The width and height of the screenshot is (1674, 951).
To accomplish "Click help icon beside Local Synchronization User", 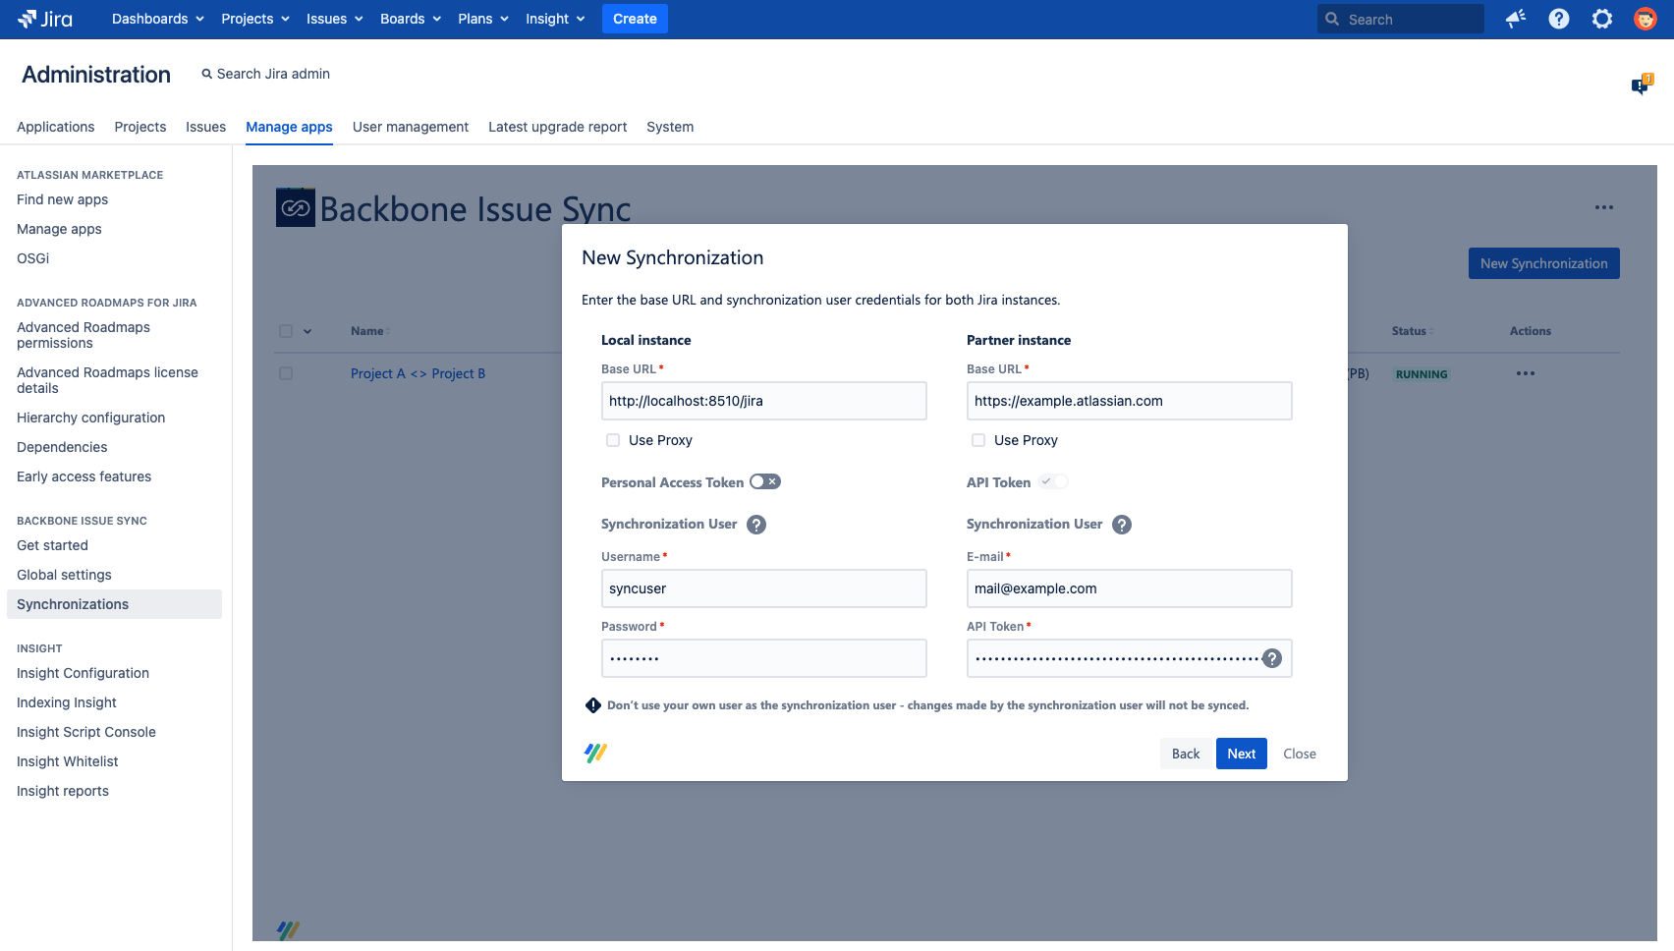I will click(756, 525).
